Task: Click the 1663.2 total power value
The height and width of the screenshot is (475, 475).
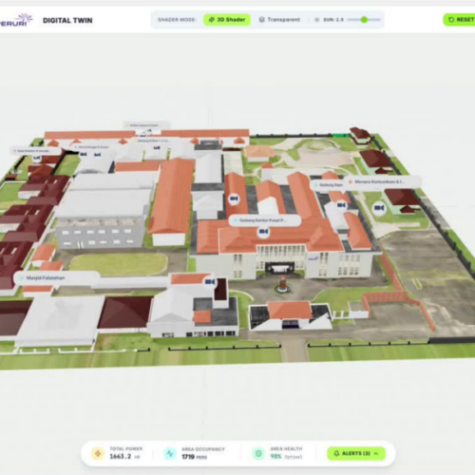Action: 121,456
